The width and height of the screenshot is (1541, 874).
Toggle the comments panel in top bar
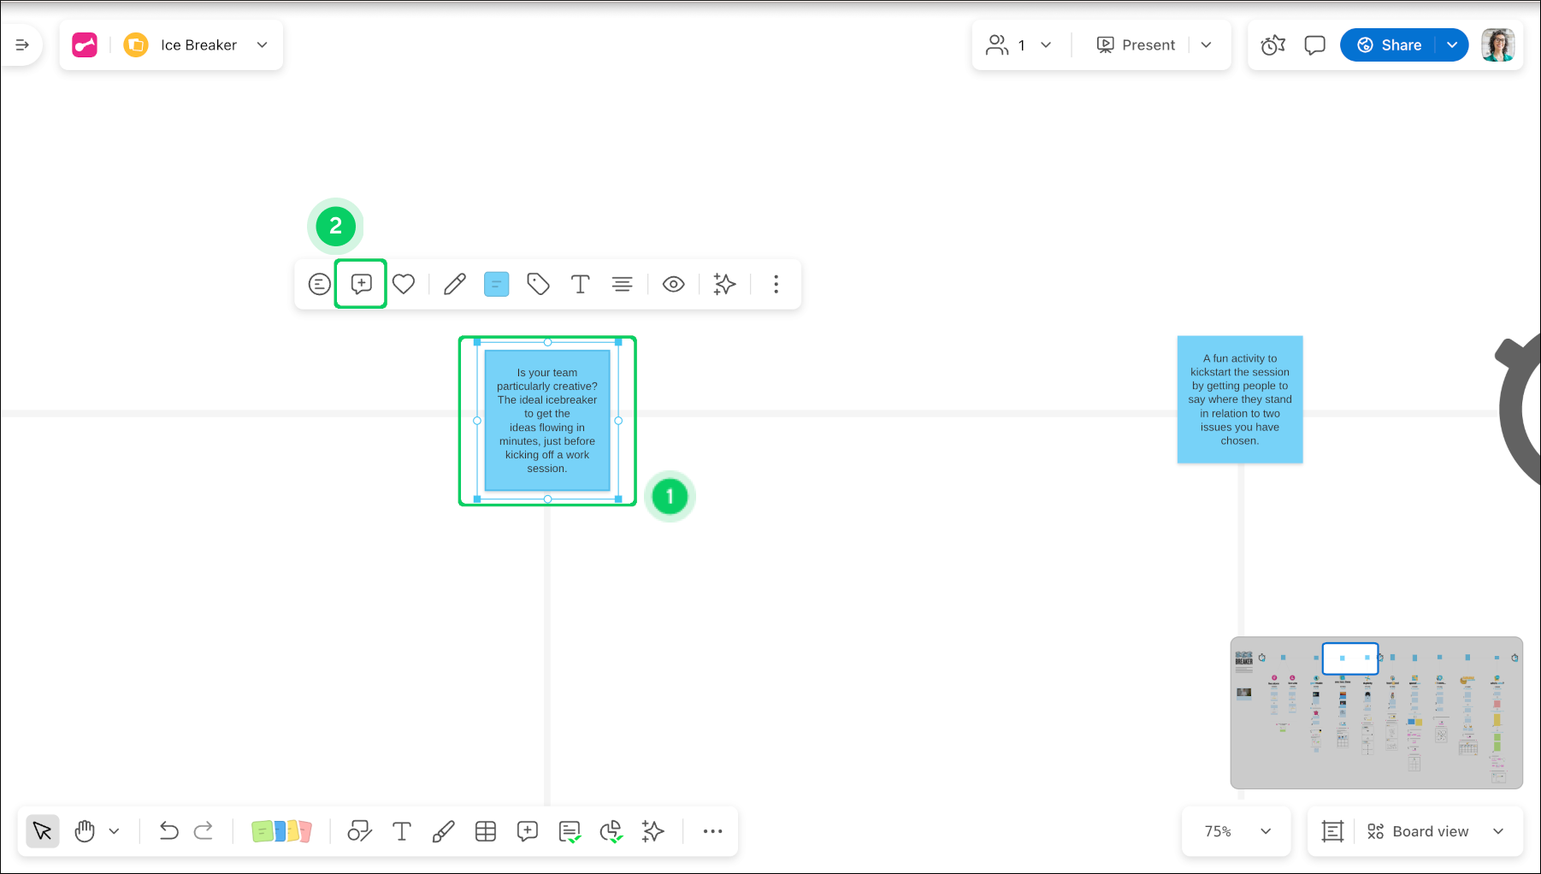[x=1314, y=45]
